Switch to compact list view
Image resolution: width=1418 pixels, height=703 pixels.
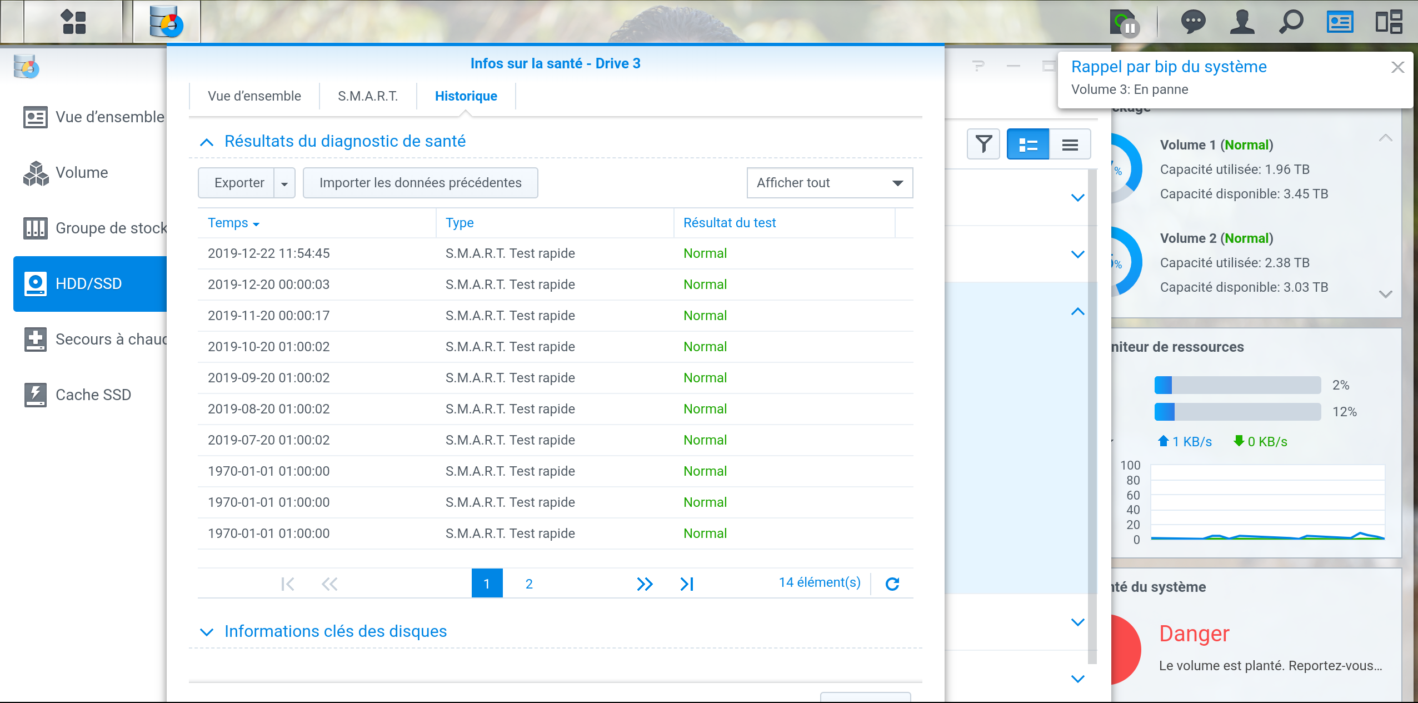pyautogui.click(x=1070, y=144)
